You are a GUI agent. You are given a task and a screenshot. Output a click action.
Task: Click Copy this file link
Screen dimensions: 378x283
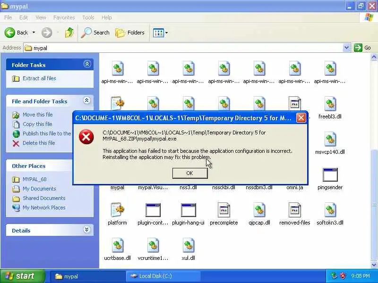click(x=37, y=124)
